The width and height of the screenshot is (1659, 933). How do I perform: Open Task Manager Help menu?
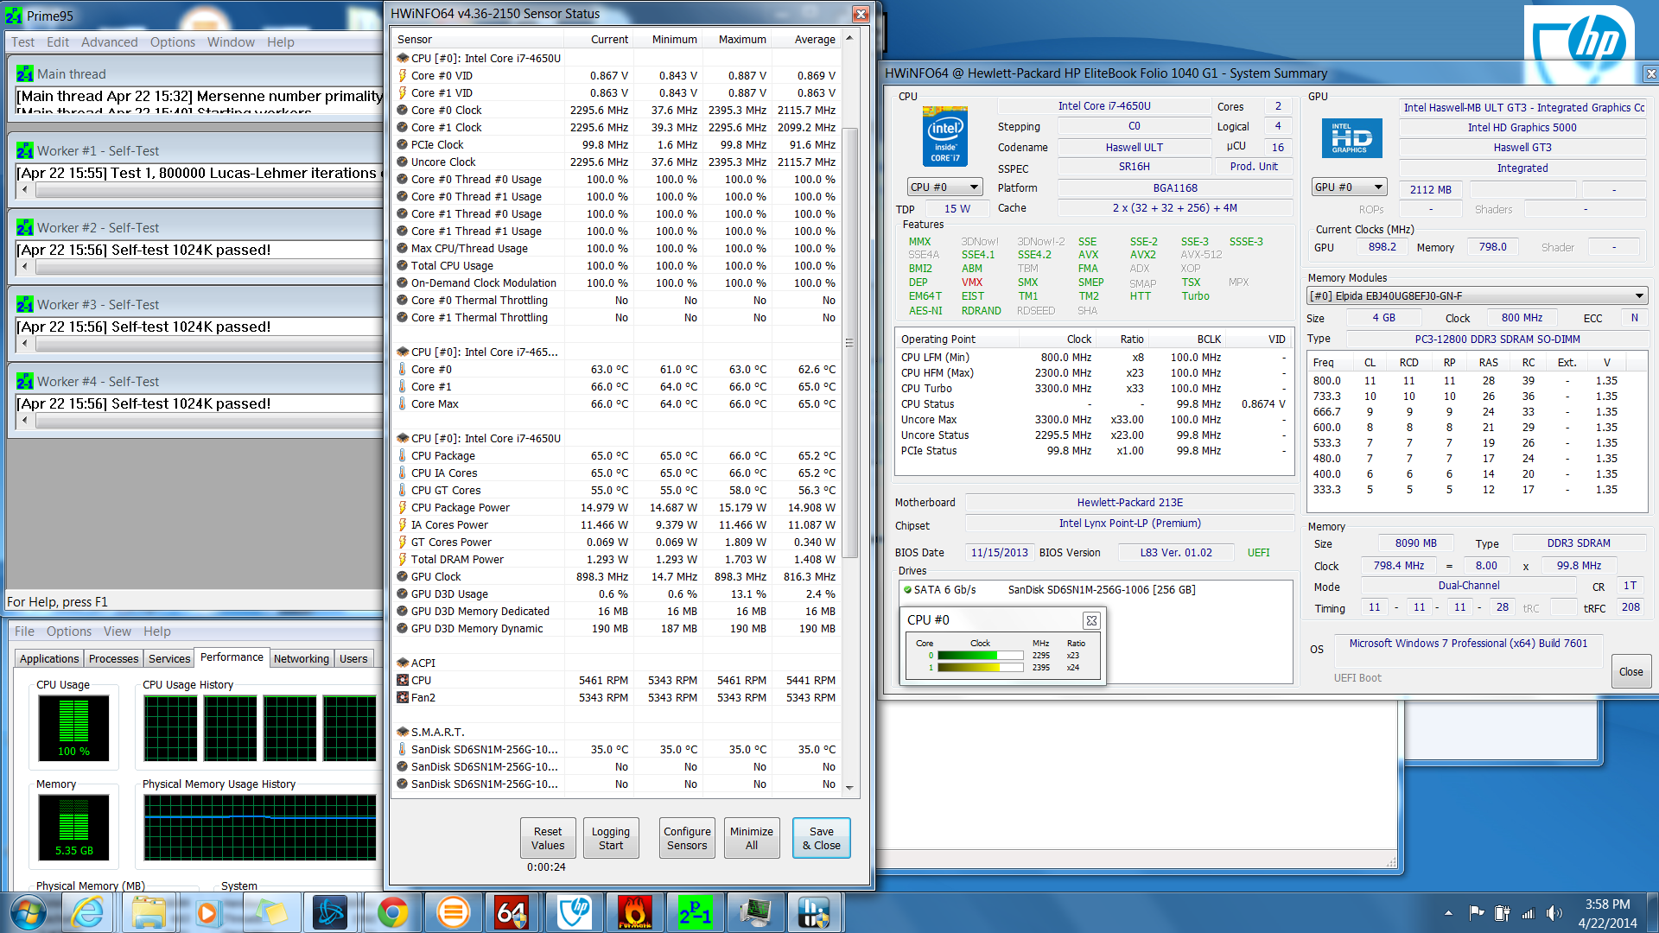(157, 631)
